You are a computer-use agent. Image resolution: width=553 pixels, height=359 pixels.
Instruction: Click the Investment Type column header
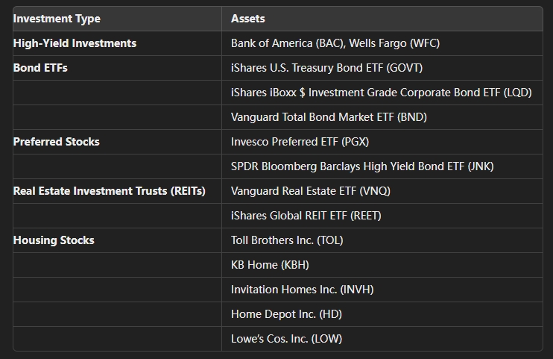[x=57, y=19]
